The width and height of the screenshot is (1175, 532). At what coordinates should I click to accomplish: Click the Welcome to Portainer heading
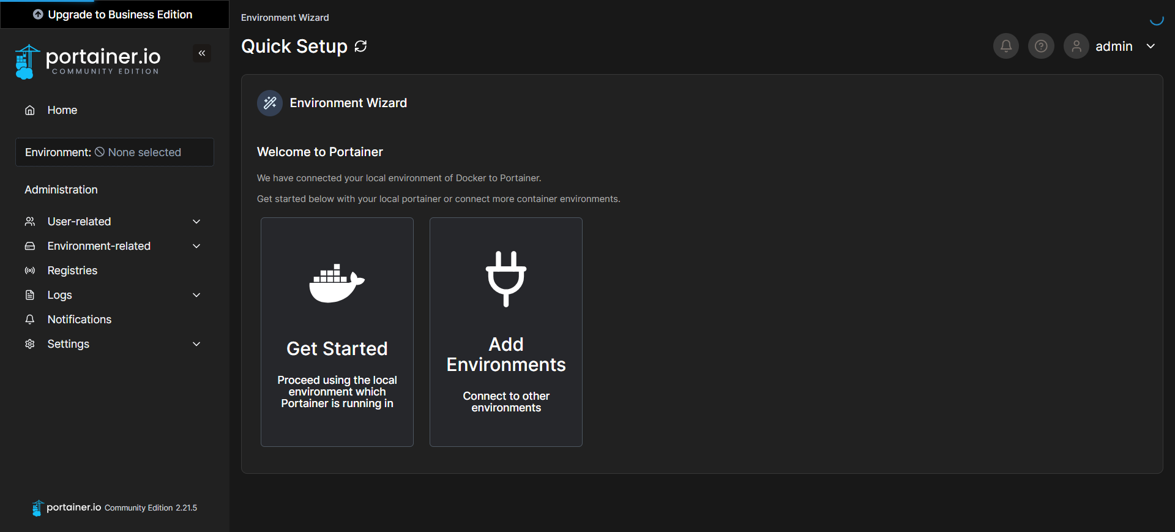click(320, 152)
